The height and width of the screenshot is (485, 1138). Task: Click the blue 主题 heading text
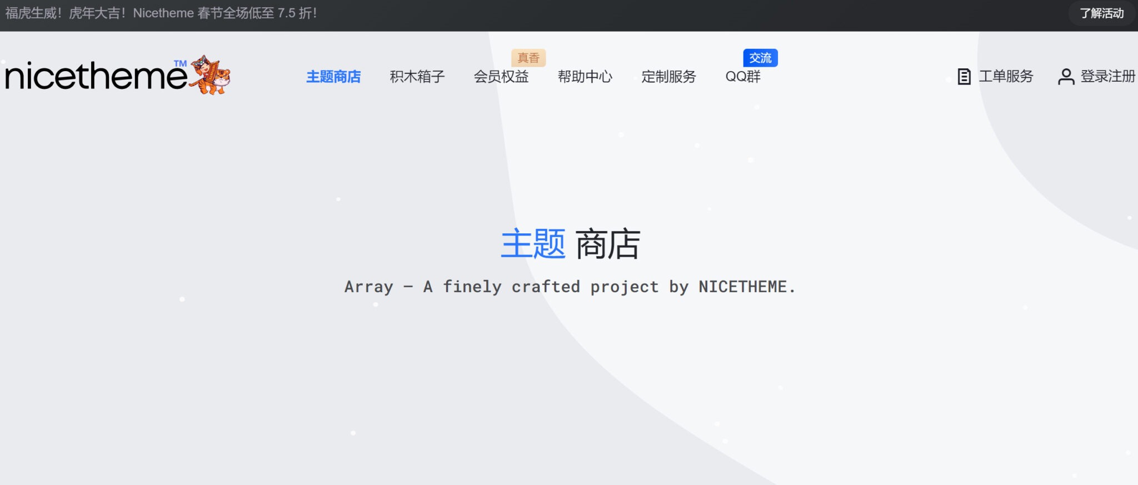[x=533, y=244]
